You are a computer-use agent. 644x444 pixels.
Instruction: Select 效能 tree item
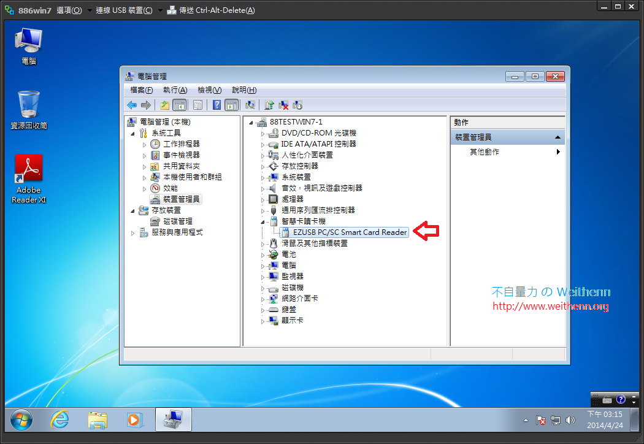click(x=170, y=188)
